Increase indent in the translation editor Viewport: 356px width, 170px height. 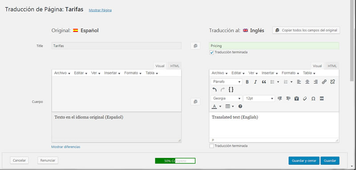(288, 99)
